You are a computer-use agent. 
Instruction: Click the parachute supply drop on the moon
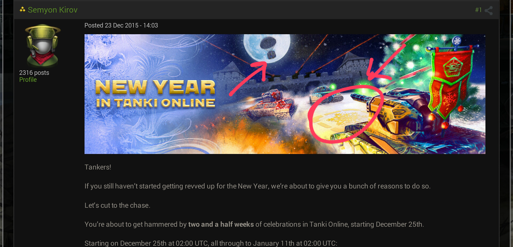(x=269, y=47)
